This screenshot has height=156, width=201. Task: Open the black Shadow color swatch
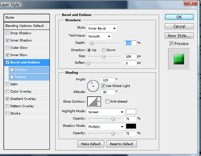click(x=131, y=126)
